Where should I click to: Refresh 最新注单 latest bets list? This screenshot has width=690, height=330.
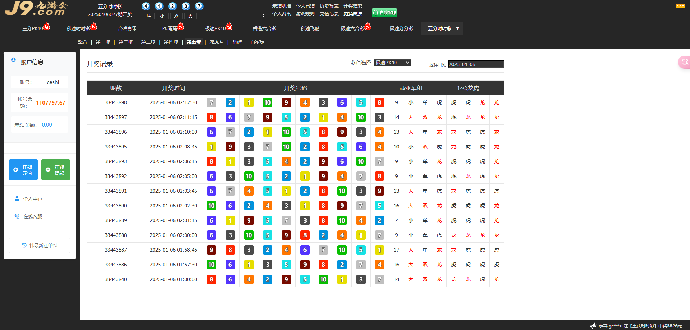pos(40,246)
